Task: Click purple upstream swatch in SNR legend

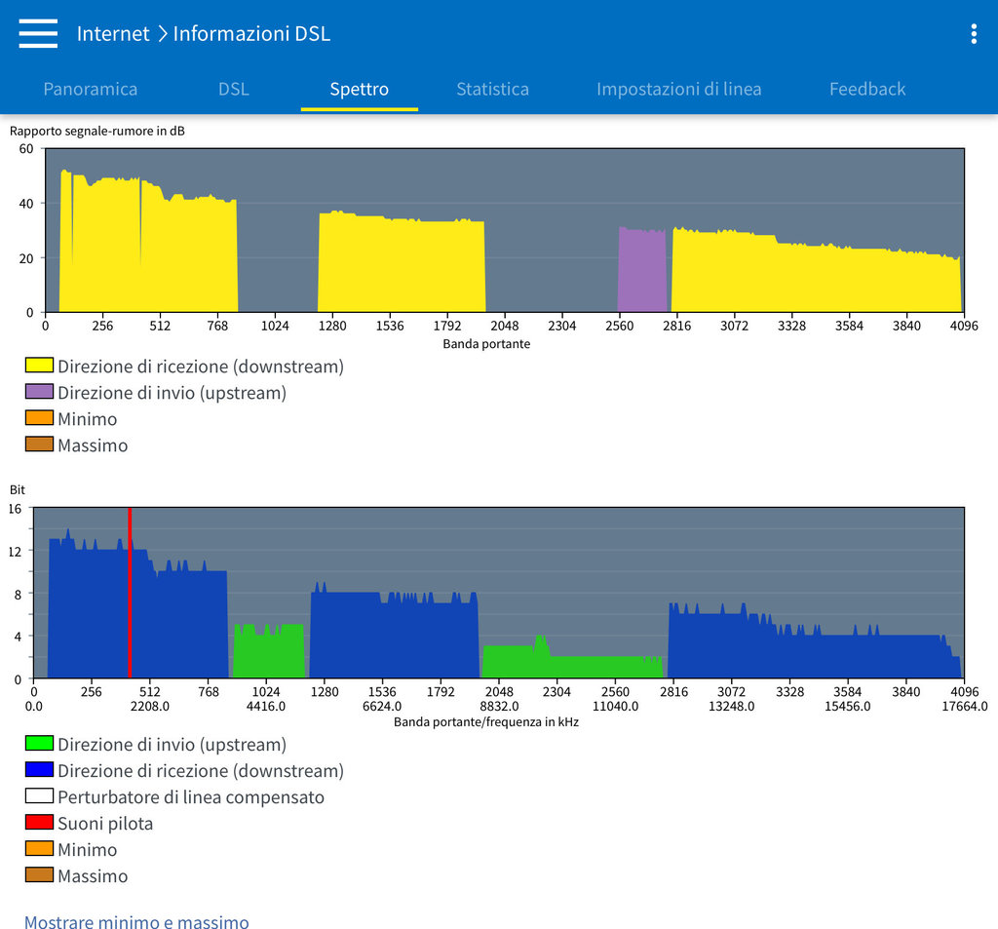Action: [x=39, y=393]
